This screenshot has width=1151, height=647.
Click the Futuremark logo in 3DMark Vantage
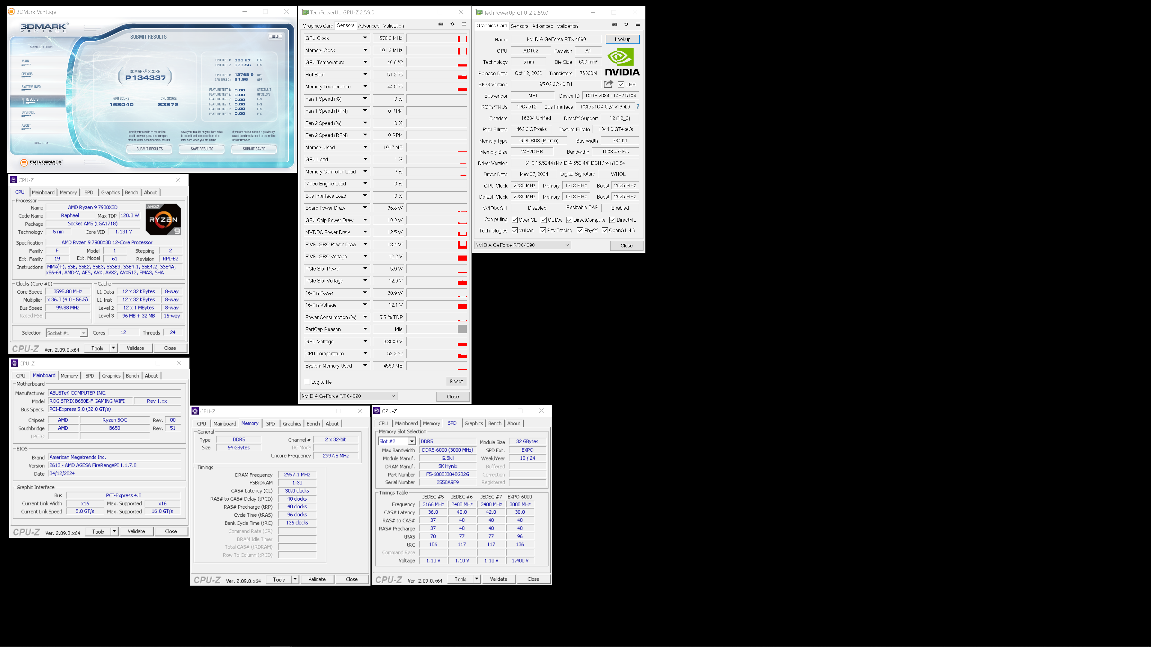[42, 163]
